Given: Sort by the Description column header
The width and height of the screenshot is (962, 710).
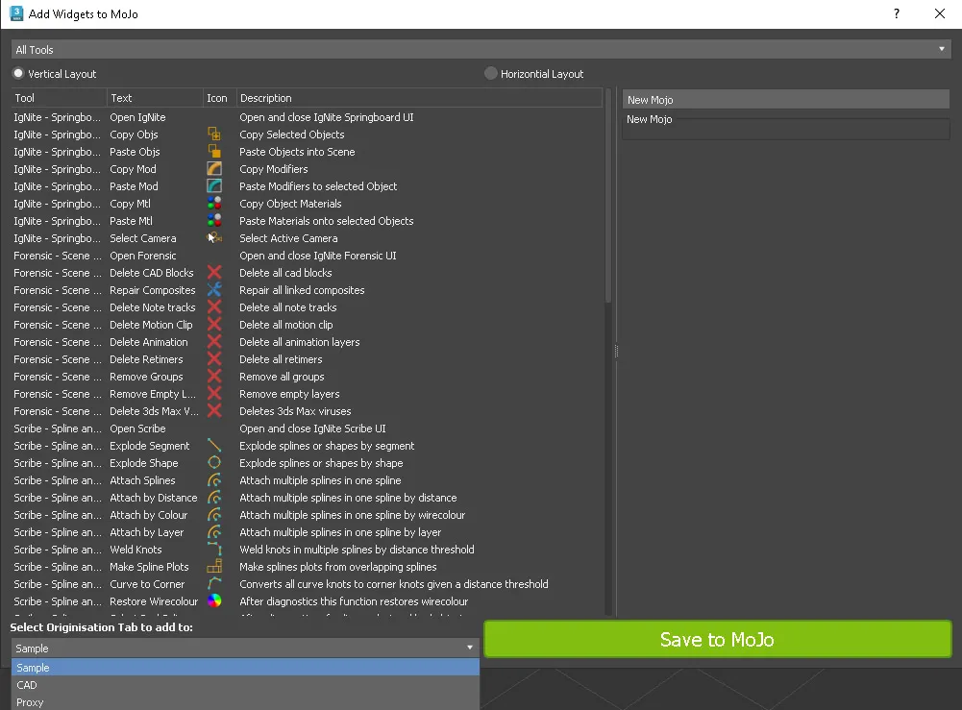Looking at the screenshot, I should click(x=419, y=98).
